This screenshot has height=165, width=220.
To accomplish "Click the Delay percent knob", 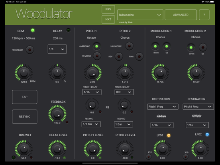I will (57, 73).
